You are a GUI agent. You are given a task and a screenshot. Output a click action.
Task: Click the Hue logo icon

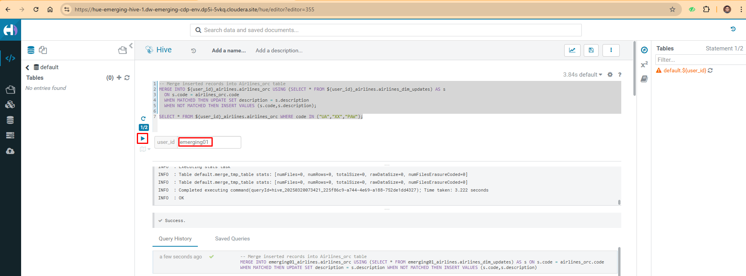[10, 30]
